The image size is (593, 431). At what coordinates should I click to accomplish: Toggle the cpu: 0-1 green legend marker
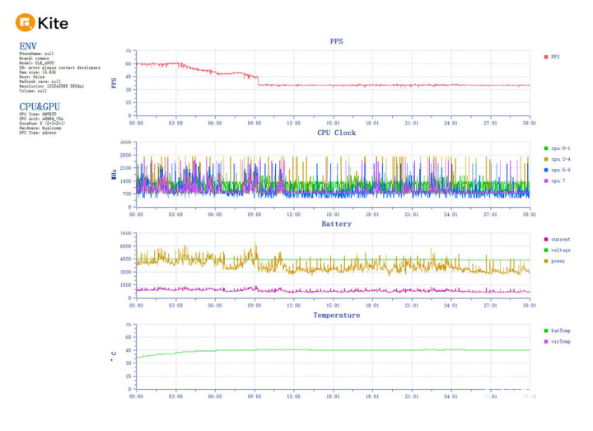click(x=545, y=148)
